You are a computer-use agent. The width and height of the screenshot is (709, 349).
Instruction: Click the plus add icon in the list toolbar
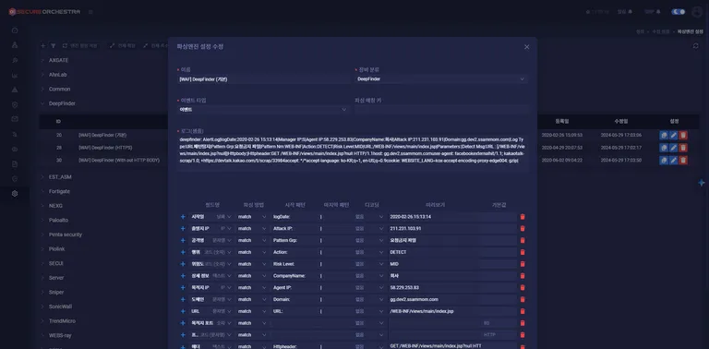click(x=43, y=45)
